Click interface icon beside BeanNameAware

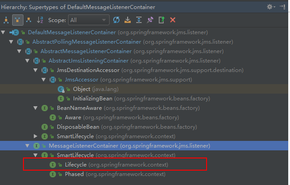[45, 108]
